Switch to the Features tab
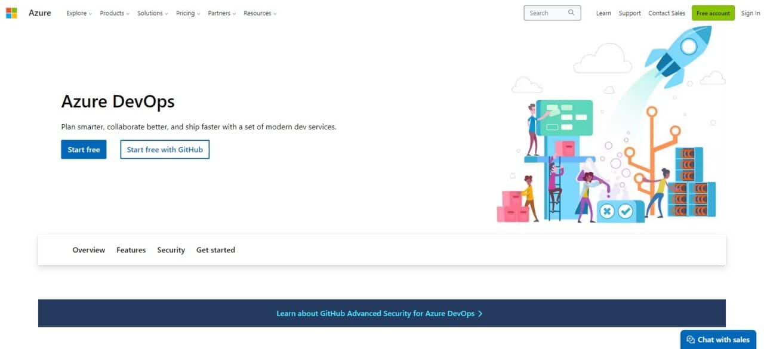Viewport: 764px width, 349px height. (x=131, y=250)
